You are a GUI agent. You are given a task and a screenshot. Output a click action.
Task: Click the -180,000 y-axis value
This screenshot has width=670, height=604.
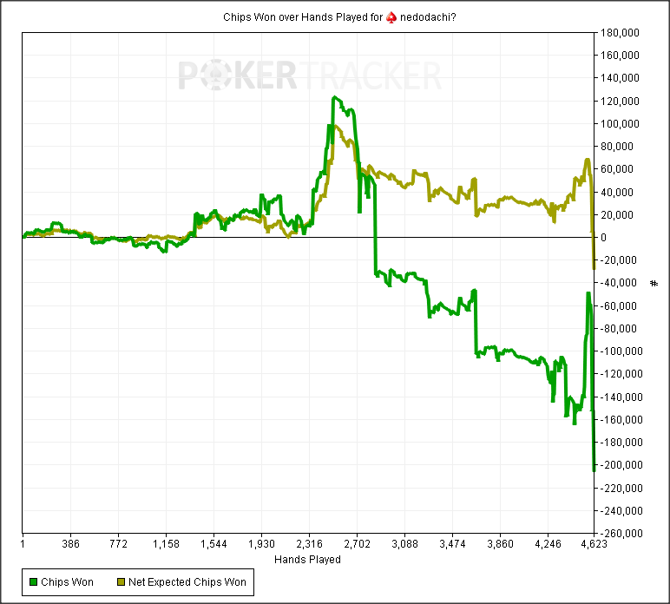point(621,442)
